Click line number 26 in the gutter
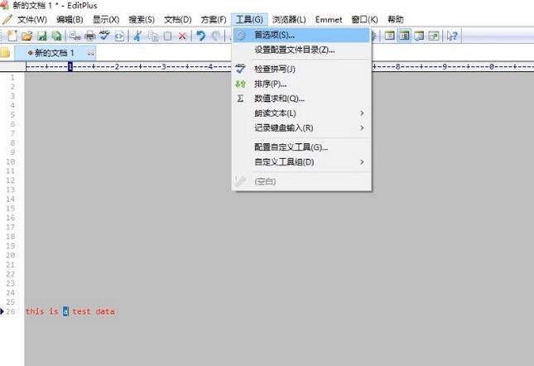The width and height of the screenshot is (534, 366). [x=11, y=311]
